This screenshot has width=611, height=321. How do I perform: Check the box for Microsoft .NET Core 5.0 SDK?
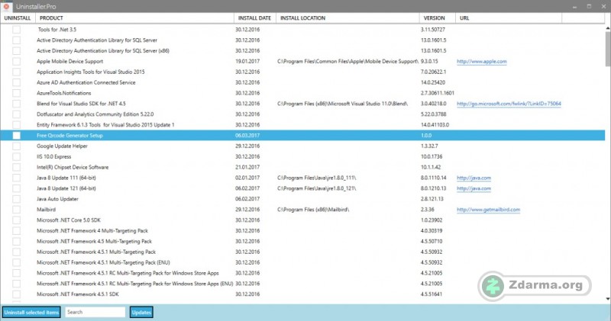16,220
